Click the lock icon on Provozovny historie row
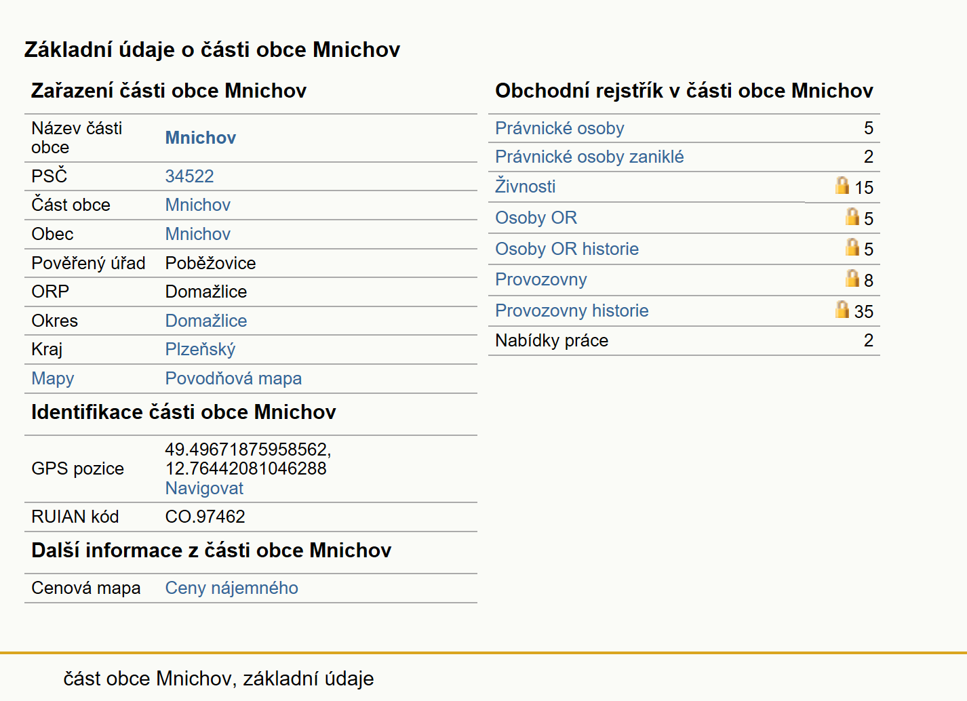The width and height of the screenshot is (967, 701). pos(842,309)
